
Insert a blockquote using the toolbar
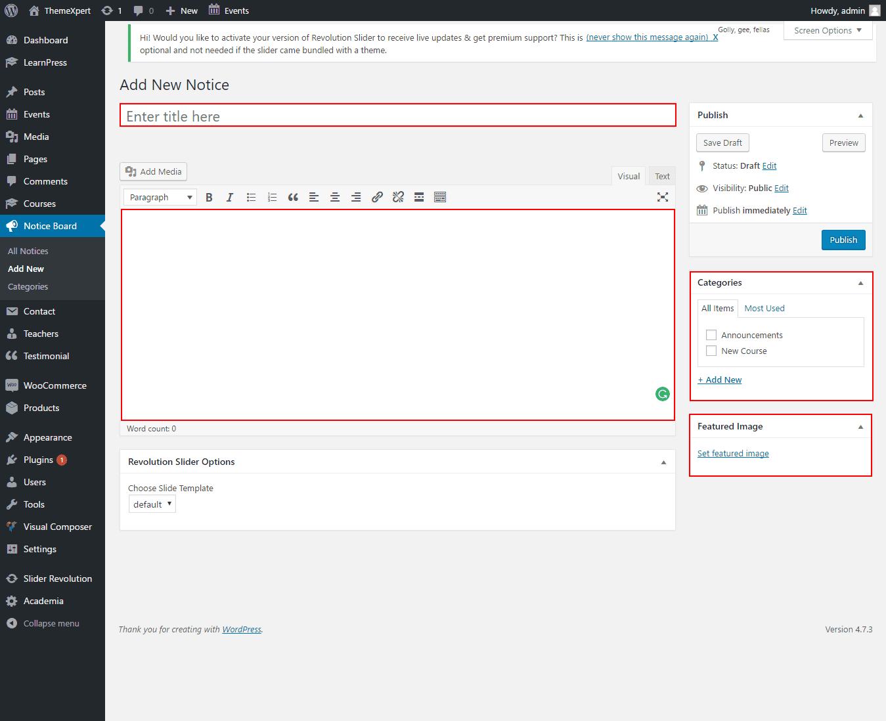[x=293, y=197]
